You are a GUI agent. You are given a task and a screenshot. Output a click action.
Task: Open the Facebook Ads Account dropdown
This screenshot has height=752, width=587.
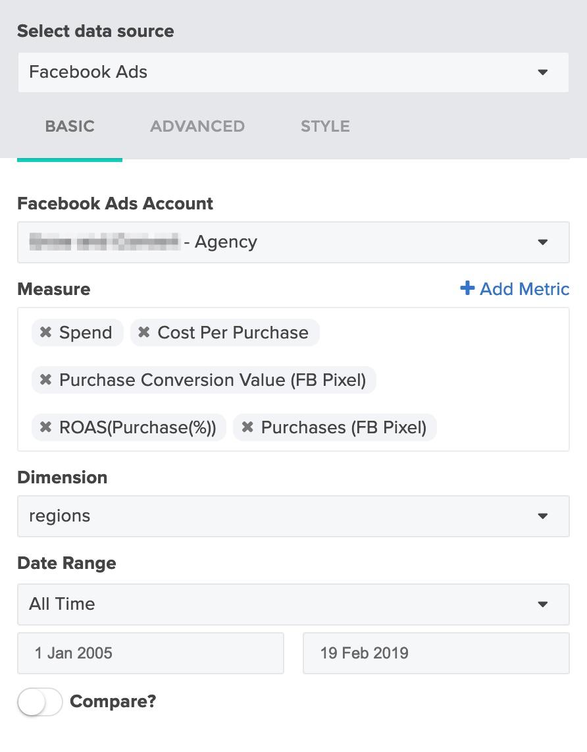tap(293, 242)
